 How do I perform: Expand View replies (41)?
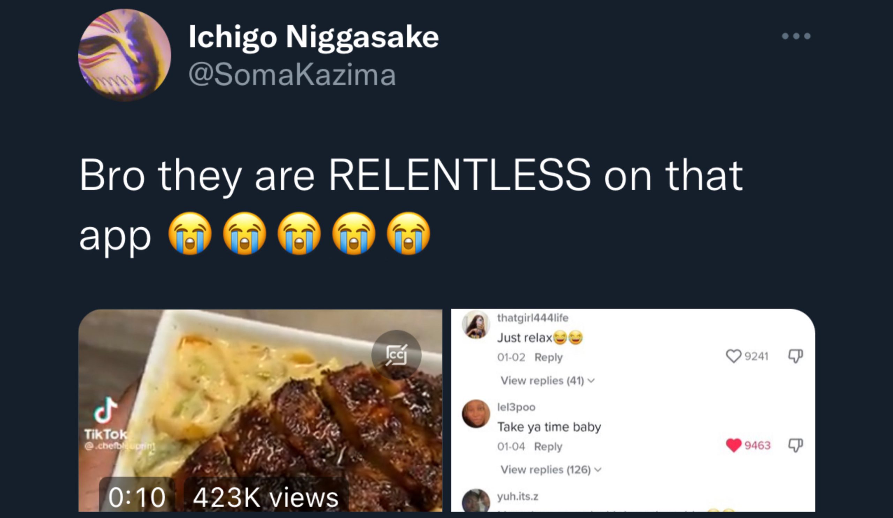pos(548,381)
